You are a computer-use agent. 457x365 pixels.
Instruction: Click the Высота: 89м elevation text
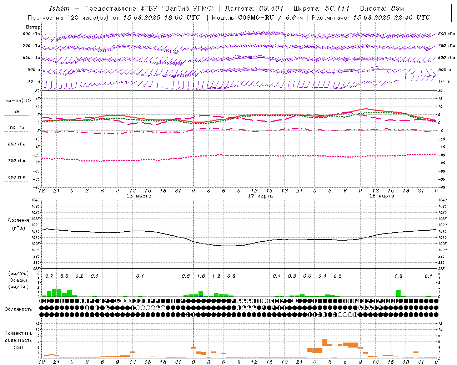tap(382, 9)
